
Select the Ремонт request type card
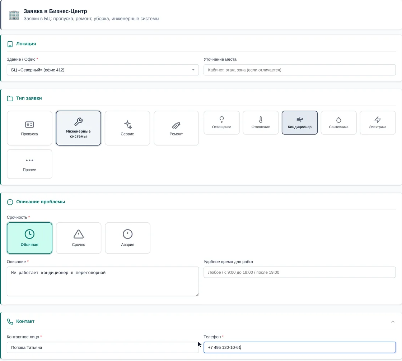[176, 128]
